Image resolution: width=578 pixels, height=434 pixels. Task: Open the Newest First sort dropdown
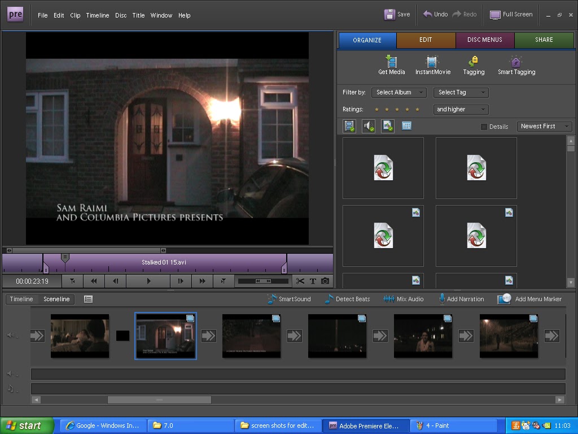(545, 126)
